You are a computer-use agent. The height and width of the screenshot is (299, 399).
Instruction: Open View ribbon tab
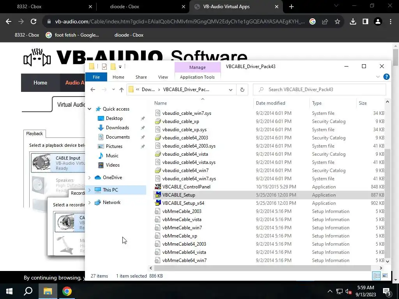[x=163, y=77]
